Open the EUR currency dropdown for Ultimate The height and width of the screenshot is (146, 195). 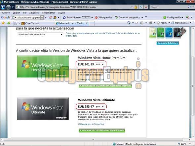[100, 107]
